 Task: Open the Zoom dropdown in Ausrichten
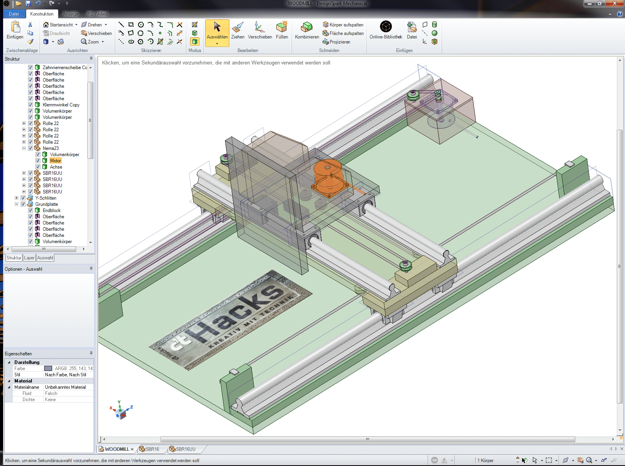102,42
